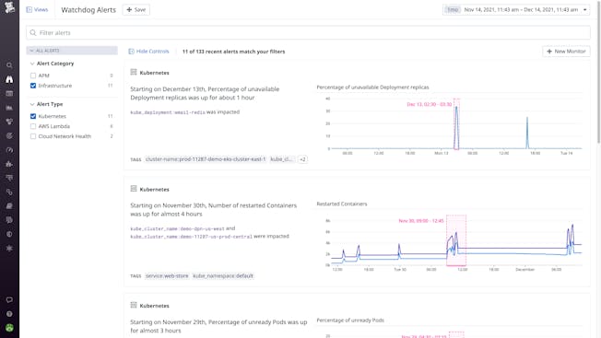This screenshot has width=601, height=338.
Task: Click 'Starting on November 29th' alert description
Action: coord(218,326)
